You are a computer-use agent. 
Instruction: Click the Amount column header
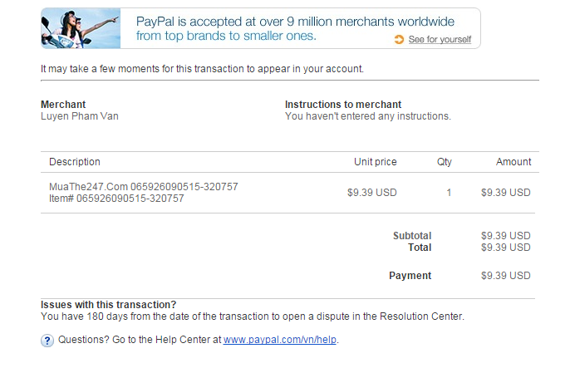coord(514,162)
